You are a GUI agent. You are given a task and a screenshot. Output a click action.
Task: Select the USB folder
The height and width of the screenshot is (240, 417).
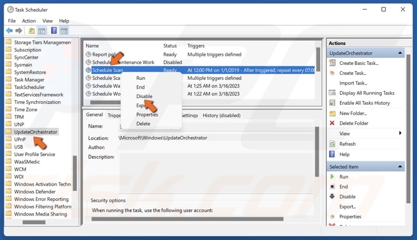[18, 147]
